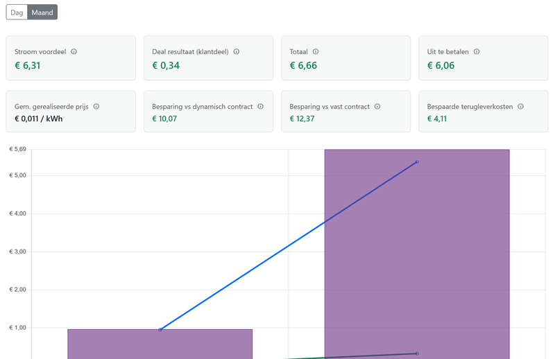
Task: Click the Stroom voordeel € 6,31 card
Action: (70, 58)
